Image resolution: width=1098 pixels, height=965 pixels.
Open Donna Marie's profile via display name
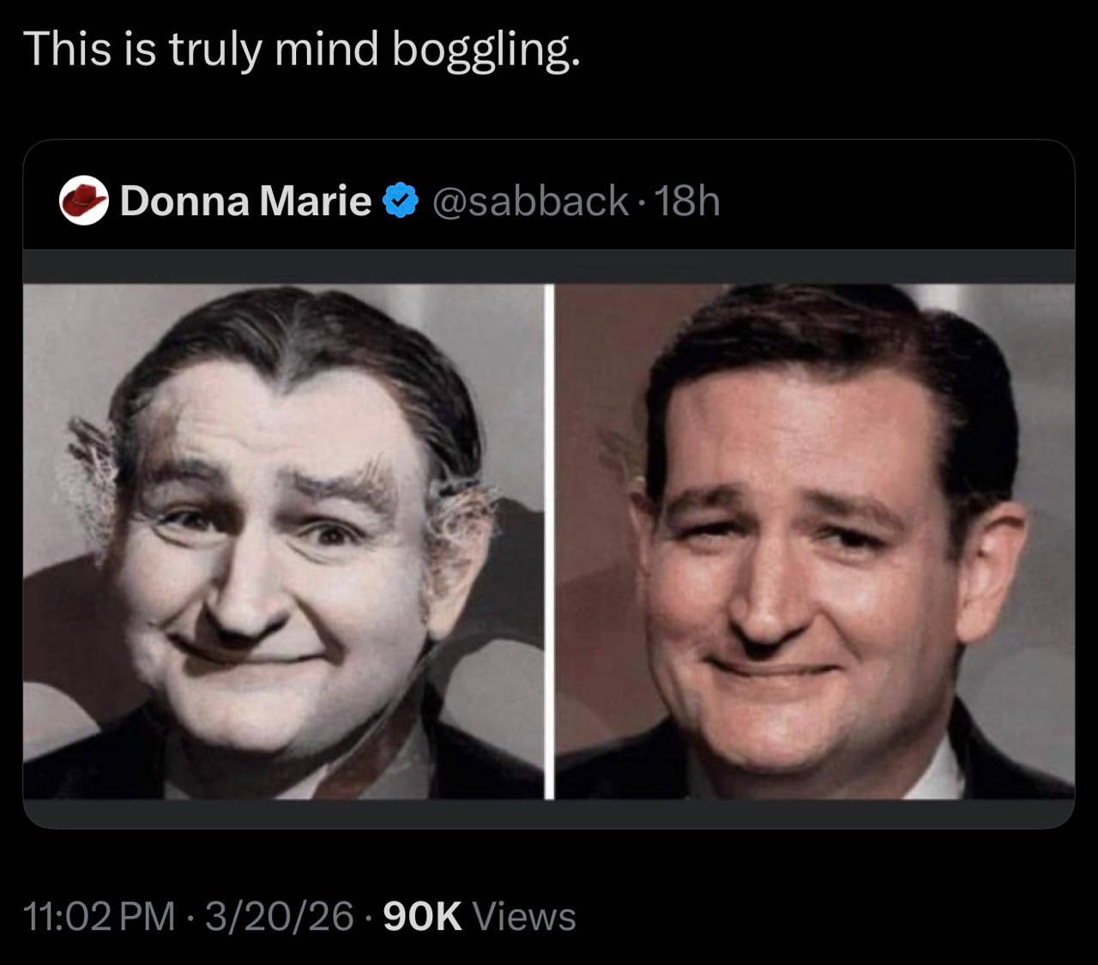pos(245,202)
